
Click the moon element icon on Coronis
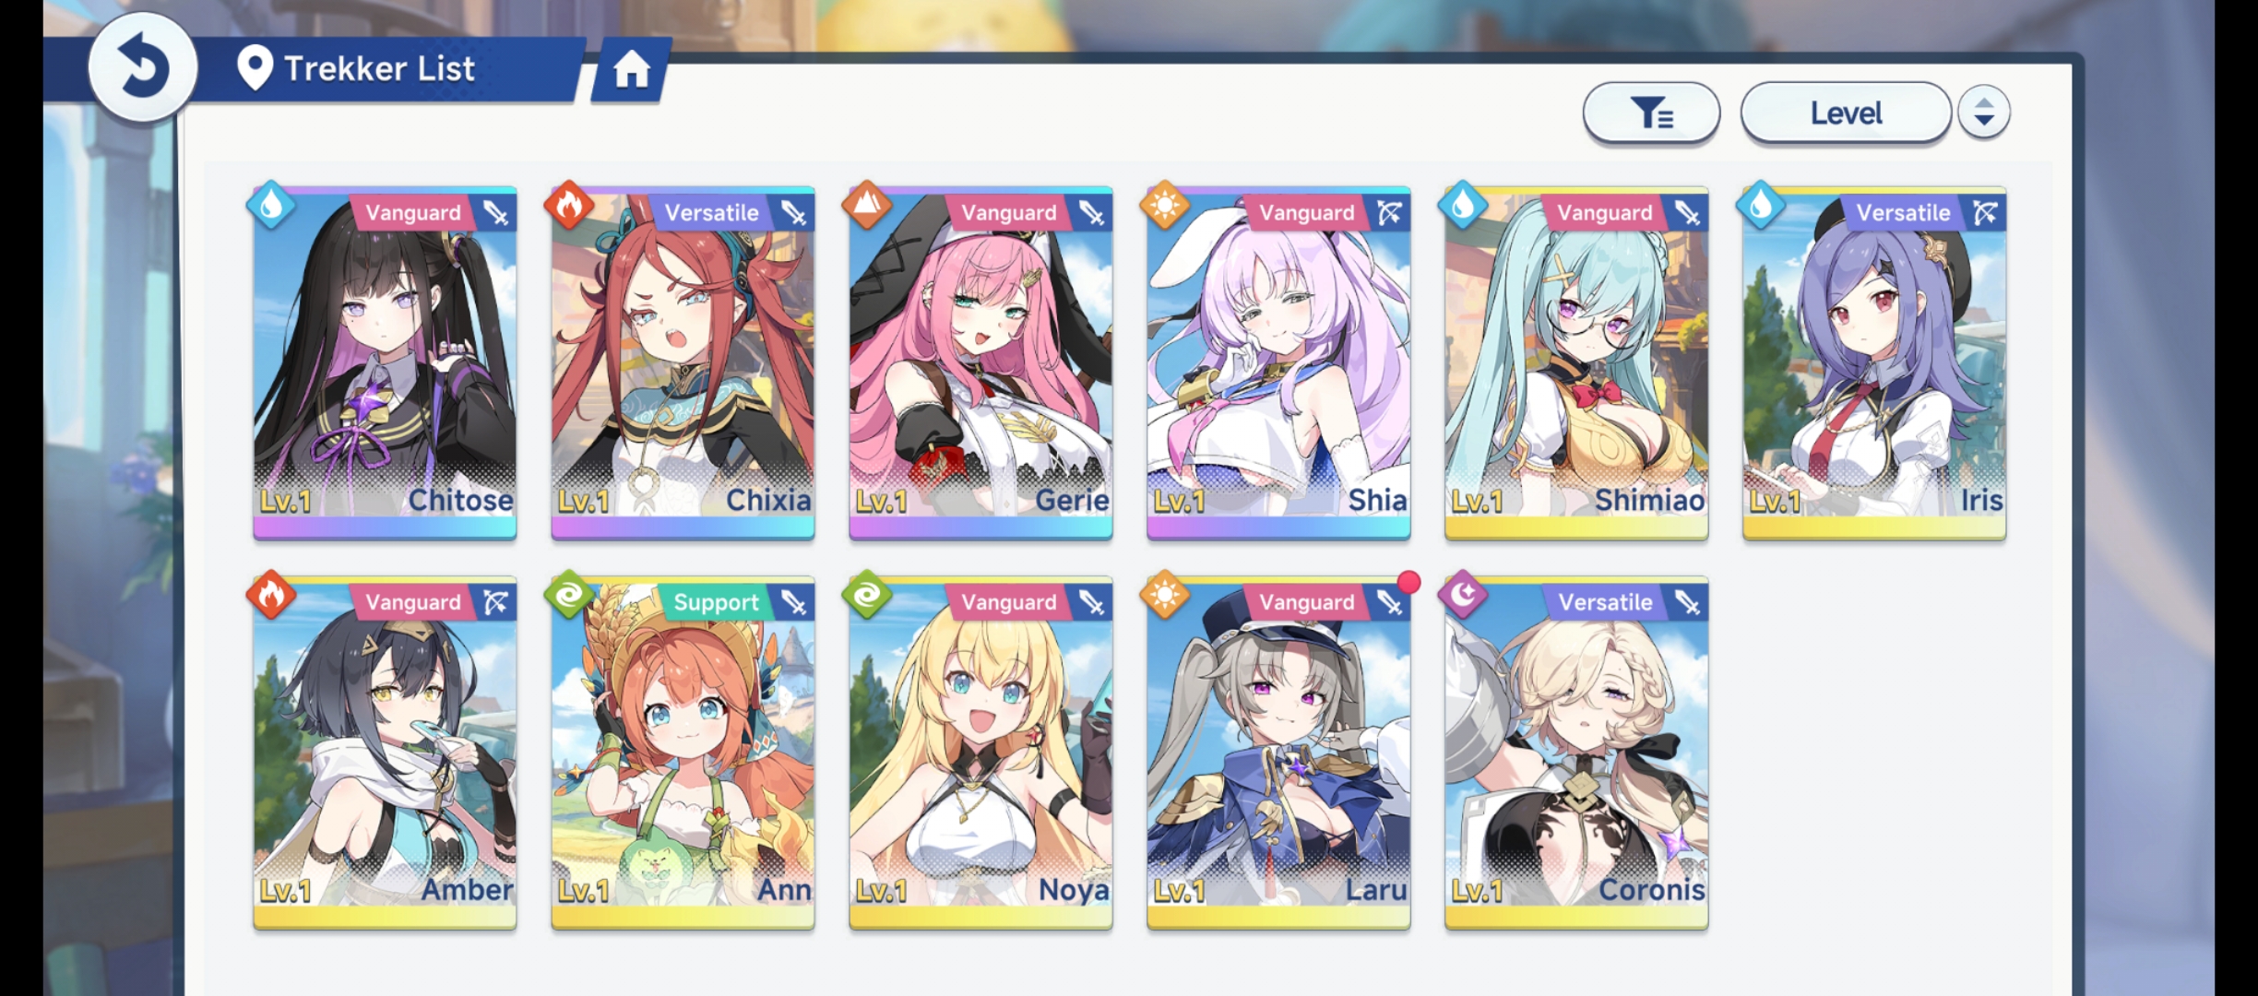[x=1463, y=596]
